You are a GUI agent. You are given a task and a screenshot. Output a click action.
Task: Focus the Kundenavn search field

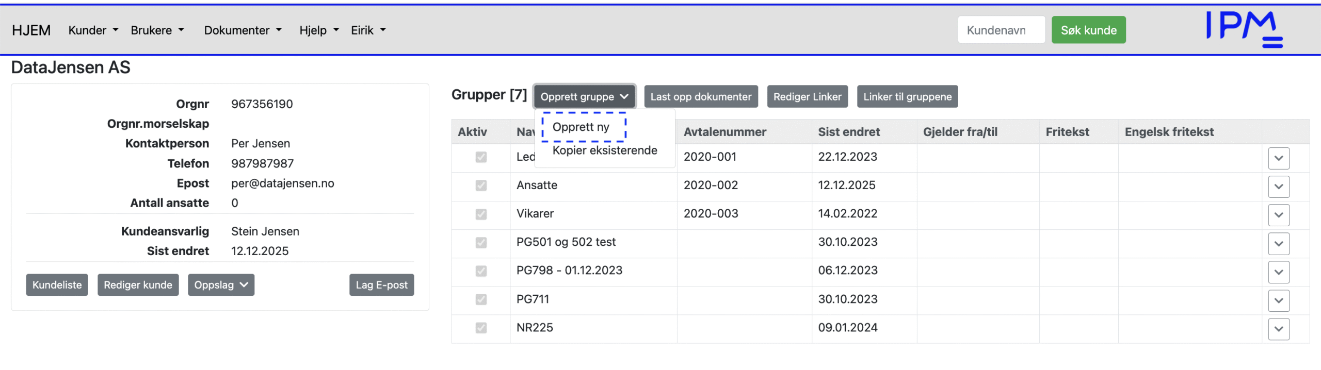pos(1001,30)
